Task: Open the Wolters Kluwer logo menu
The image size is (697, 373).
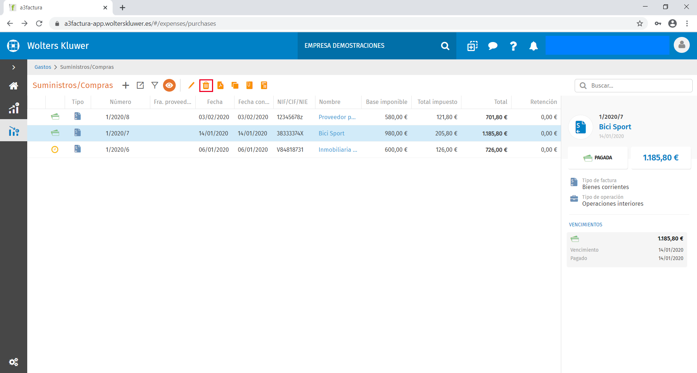Action: pyautogui.click(x=13, y=46)
